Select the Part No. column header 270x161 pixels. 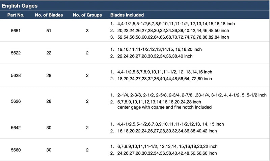[x=16, y=15]
